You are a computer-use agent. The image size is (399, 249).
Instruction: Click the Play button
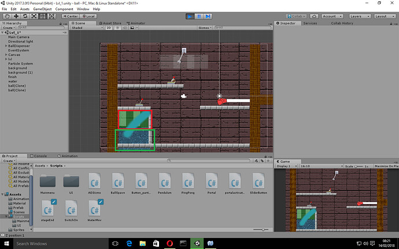(190, 16)
